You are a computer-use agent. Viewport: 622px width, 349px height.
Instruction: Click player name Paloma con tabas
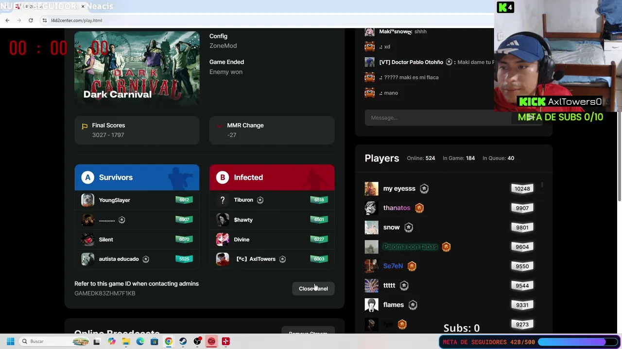410,247
